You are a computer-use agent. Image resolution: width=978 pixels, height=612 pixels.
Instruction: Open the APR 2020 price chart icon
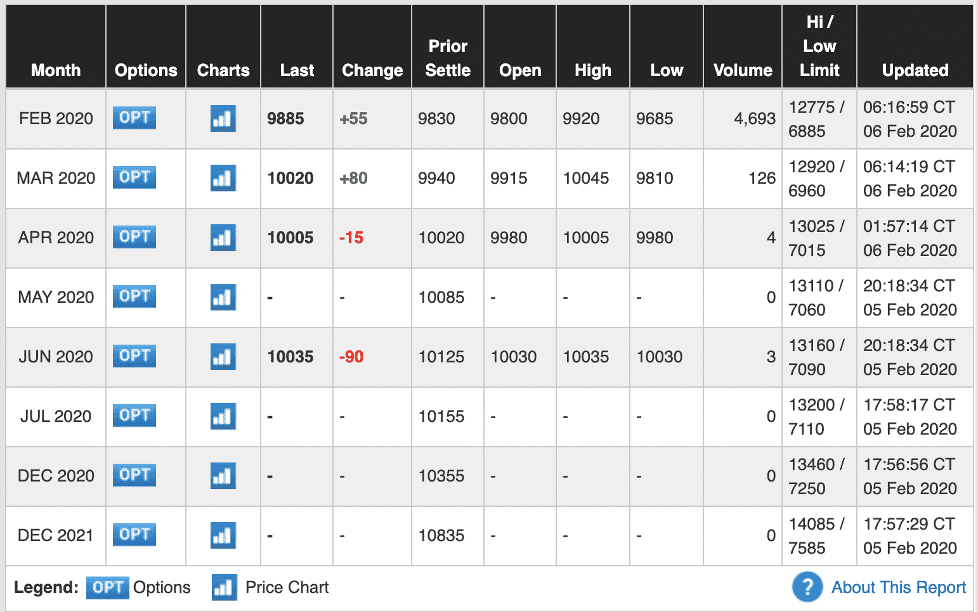(223, 238)
